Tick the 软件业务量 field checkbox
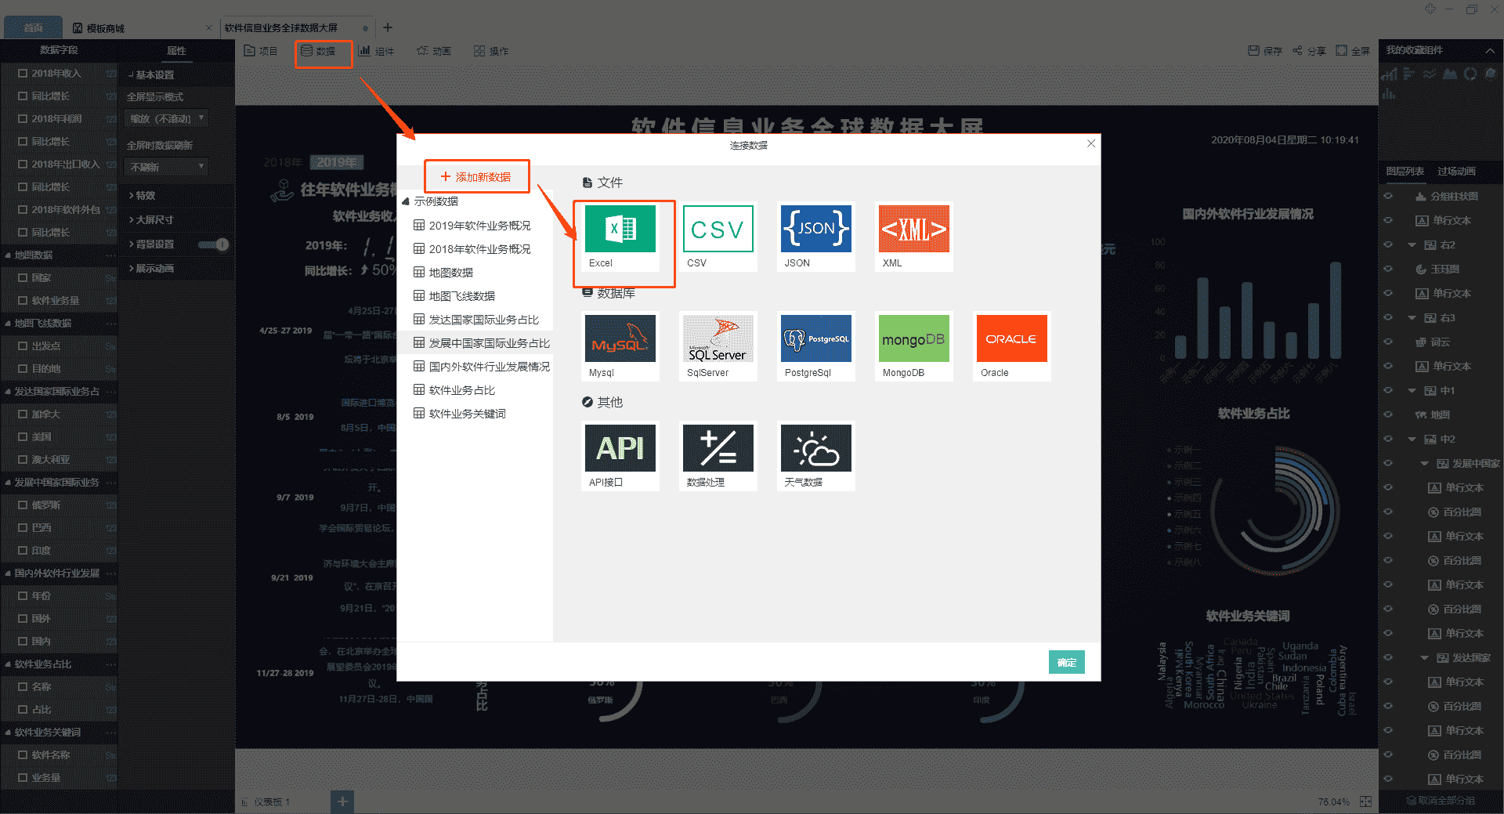This screenshot has width=1504, height=814. click(x=23, y=301)
